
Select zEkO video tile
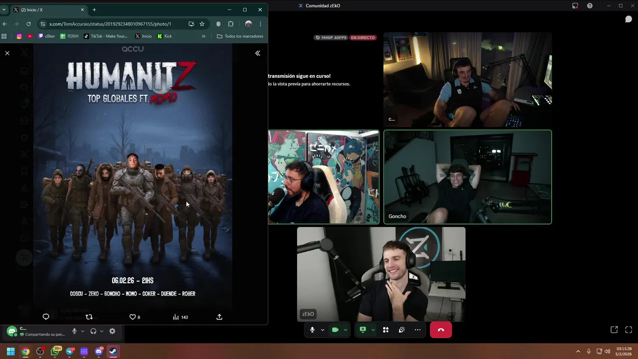pos(381,274)
